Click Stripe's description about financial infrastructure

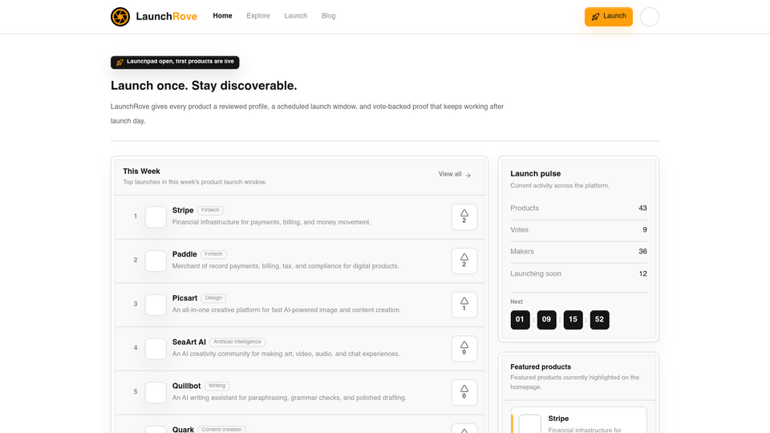272,222
